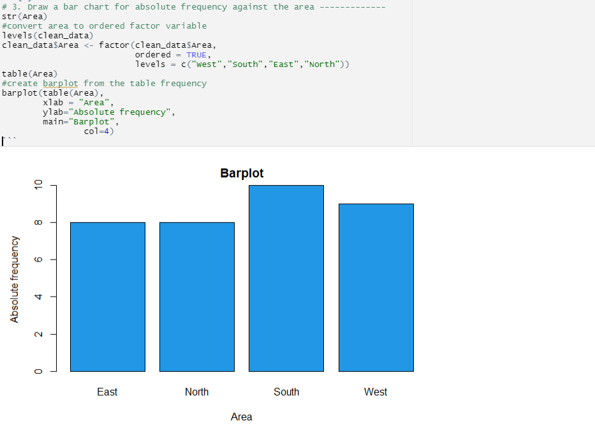
Task: Click the 'West' axis label
Action: coord(376,392)
